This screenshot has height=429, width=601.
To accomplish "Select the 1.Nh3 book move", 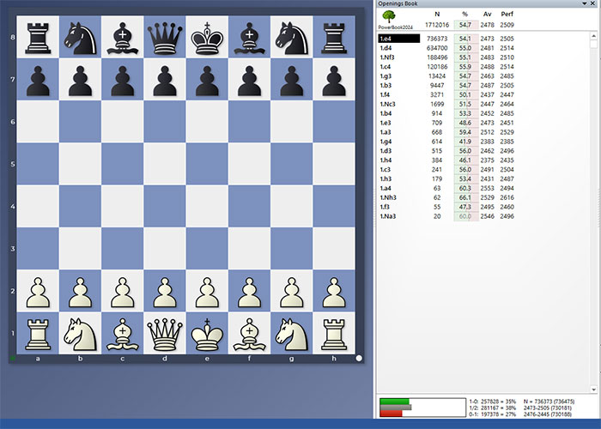I will 388,197.
